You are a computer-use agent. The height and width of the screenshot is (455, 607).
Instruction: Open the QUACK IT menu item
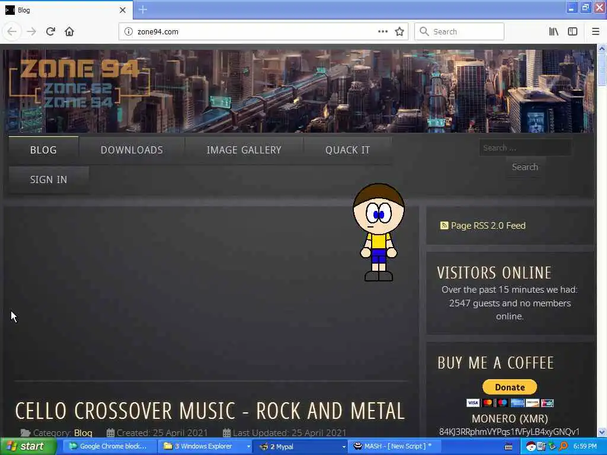tap(347, 150)
